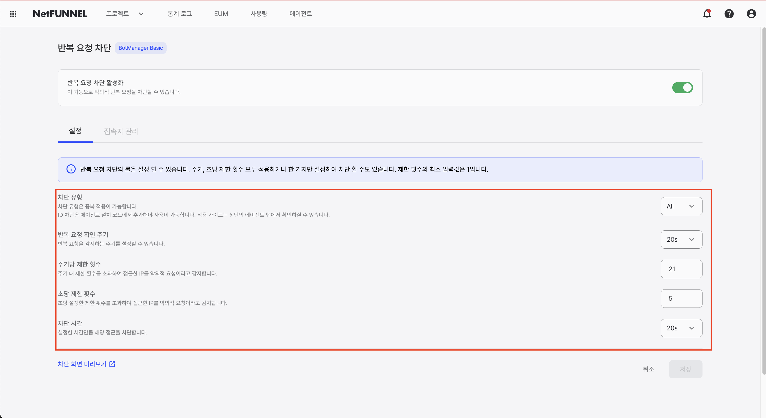
Task: Open the 차단 유형 All dropdown
Action: pos(681,206)
